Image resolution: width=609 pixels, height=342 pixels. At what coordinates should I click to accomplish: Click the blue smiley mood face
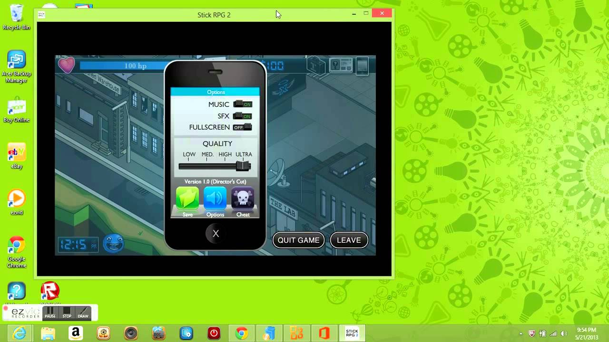tap(113, 244)
